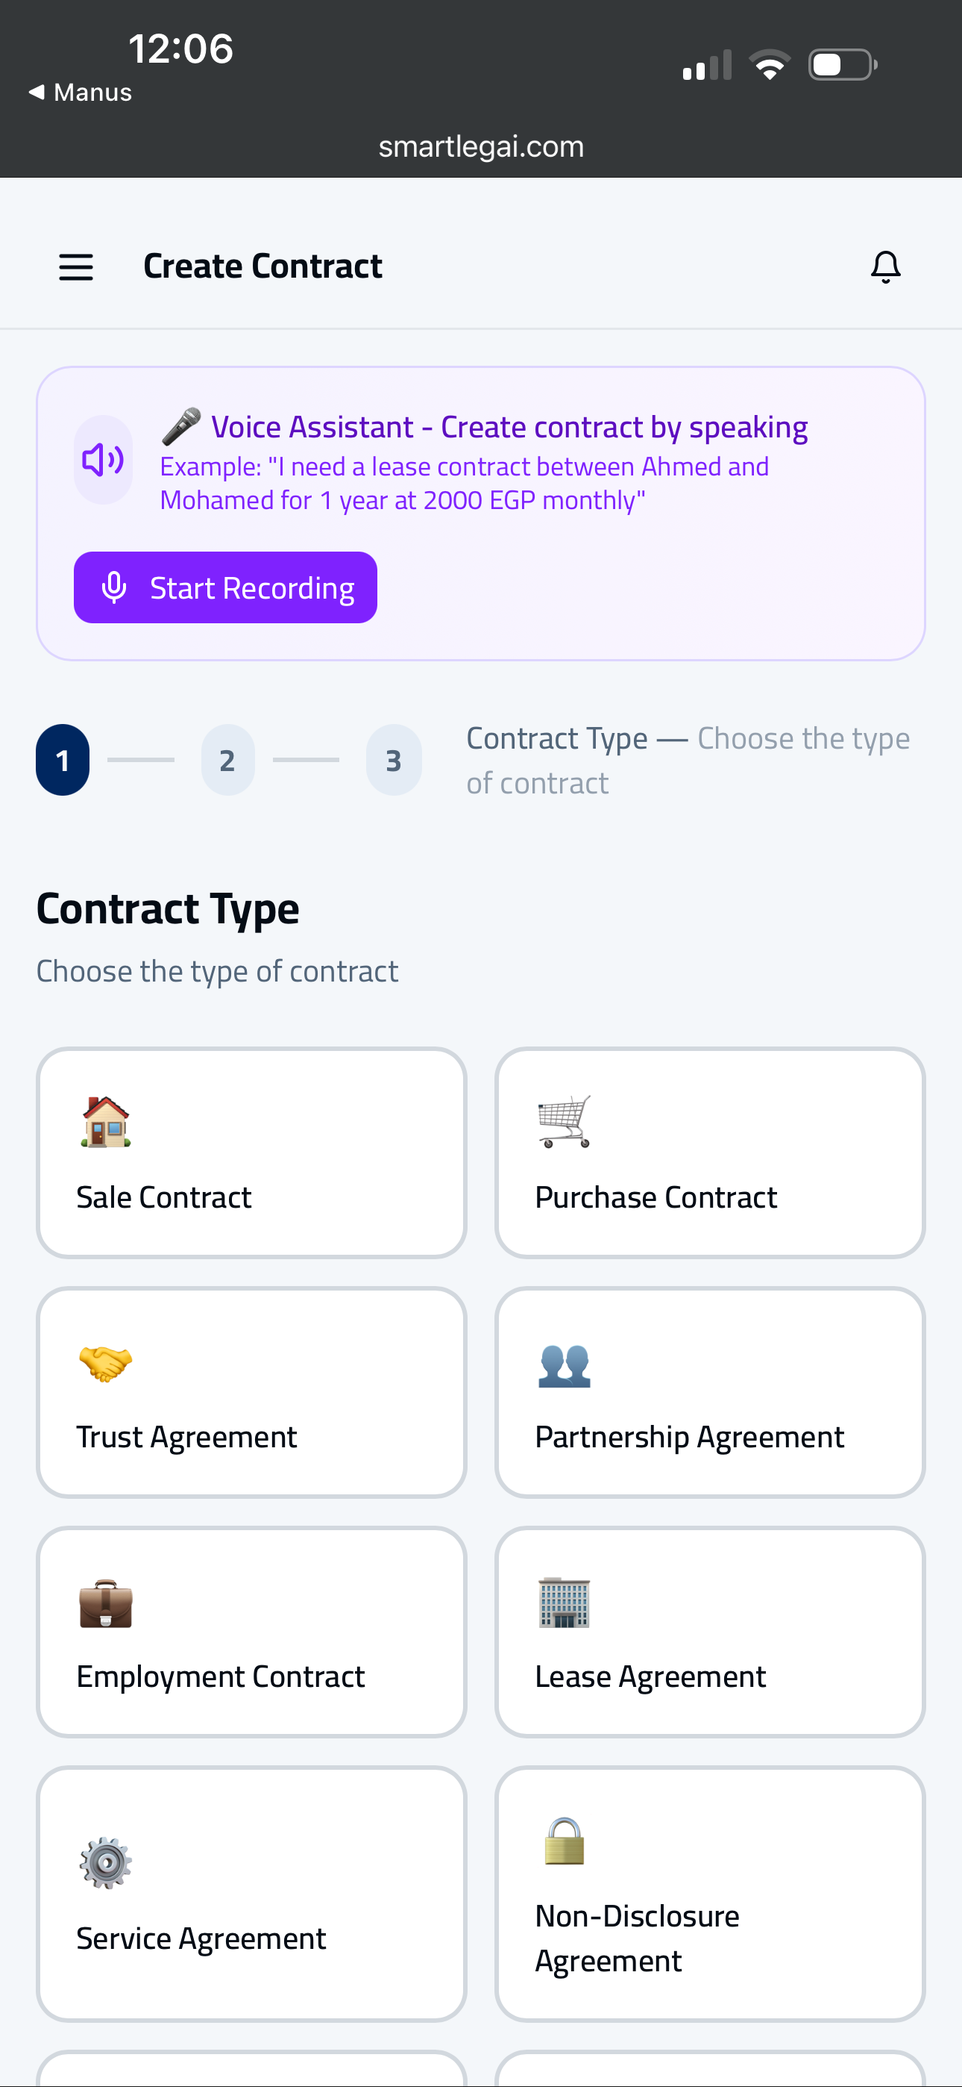Tap the smartlegai.com address bar

(x=481, y=146)
